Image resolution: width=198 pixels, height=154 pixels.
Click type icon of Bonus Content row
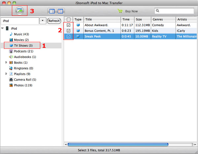[78, 31]
